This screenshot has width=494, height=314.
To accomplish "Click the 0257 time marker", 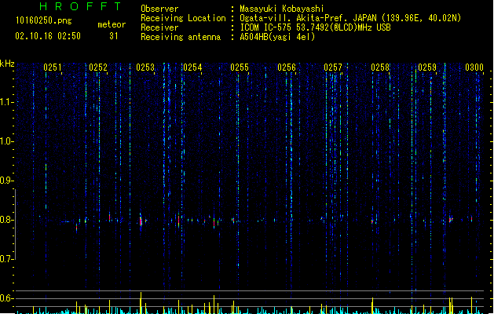I will point(333,68).
